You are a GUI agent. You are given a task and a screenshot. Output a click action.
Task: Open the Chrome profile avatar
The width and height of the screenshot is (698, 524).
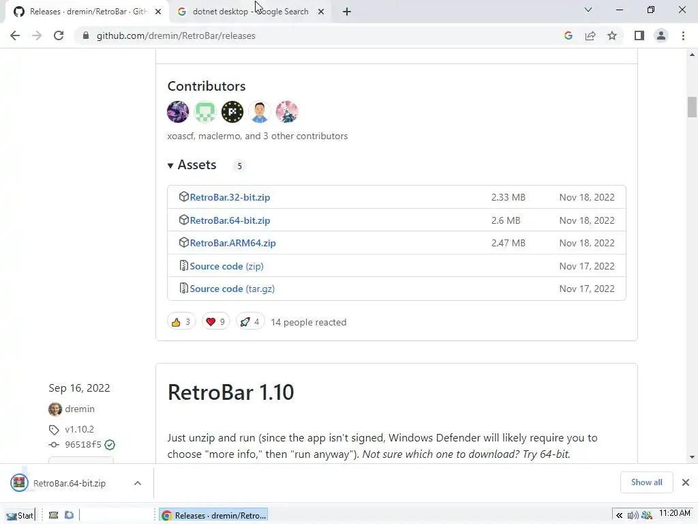661,35
